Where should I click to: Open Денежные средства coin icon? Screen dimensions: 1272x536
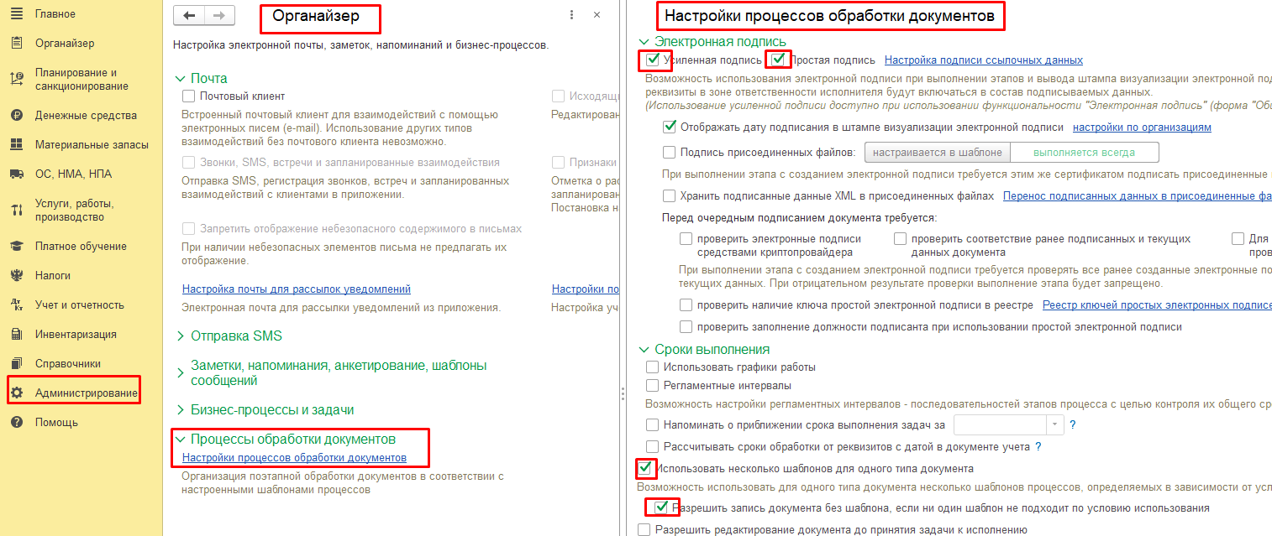(16, 115)
